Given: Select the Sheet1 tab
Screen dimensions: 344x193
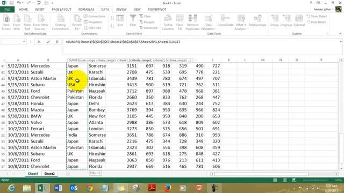Looking at the screenshot, I should coord(33,174).
